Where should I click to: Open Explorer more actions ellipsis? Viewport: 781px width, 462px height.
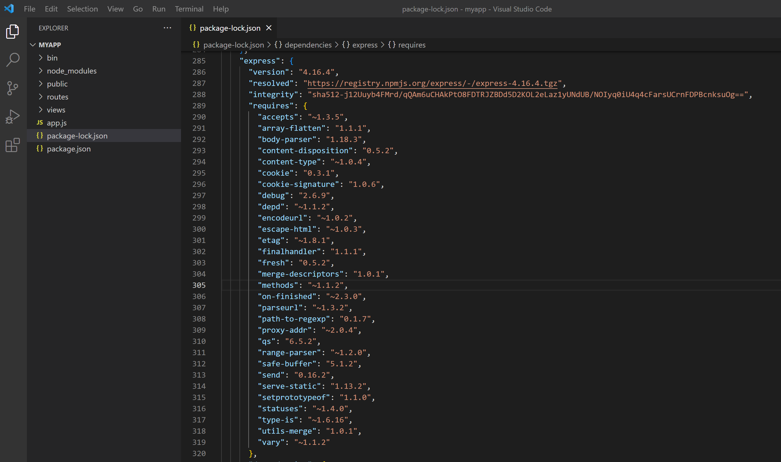tap(167, 28)
